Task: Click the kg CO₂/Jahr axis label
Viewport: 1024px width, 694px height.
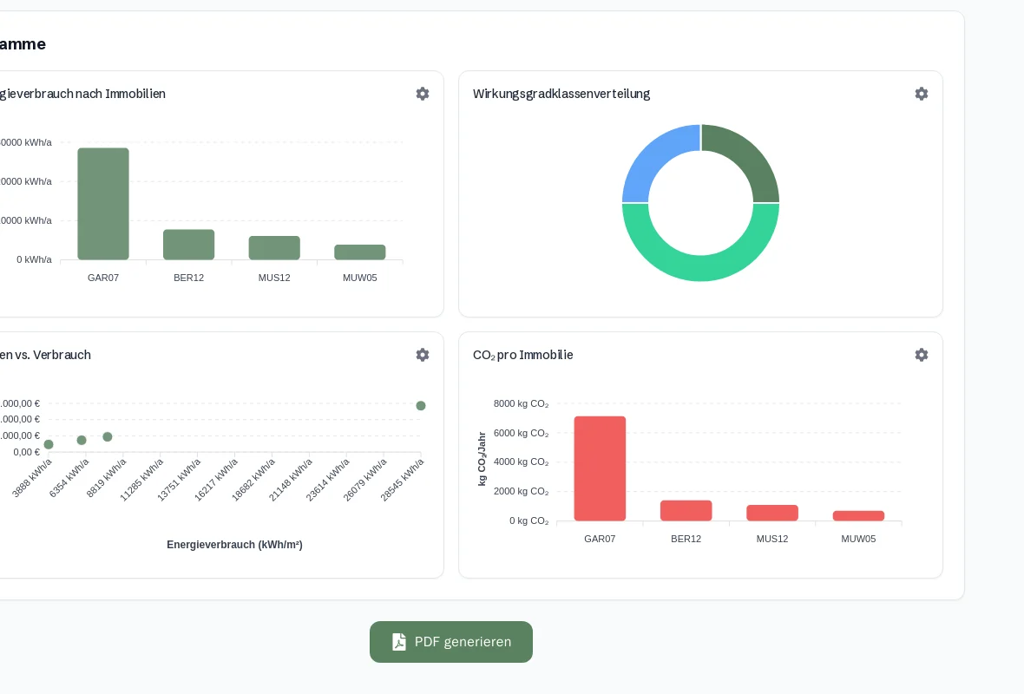Action: [482, 459]
